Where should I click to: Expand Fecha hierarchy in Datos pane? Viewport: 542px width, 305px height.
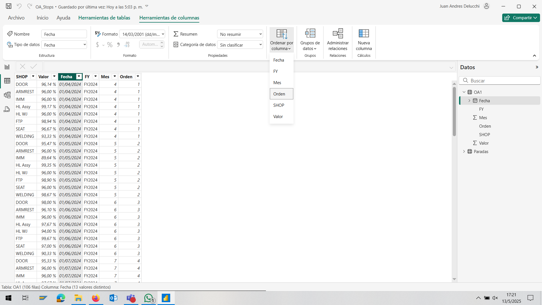click(469, 101)
